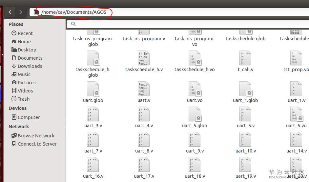The image size is (309, 182).
Task: Open Music in the sidebar
Action: click(x=21, y=74)
